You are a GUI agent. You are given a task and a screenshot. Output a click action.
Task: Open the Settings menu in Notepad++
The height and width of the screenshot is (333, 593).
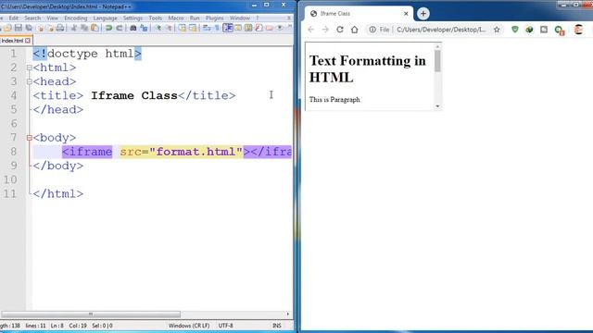pyautogui.click(x=132, y=18)
